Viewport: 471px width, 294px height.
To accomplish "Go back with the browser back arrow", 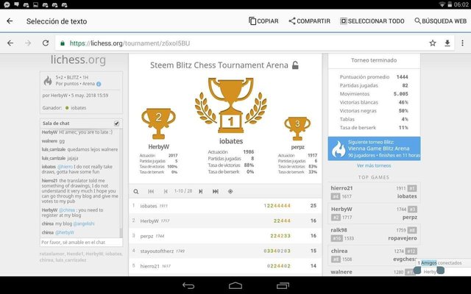I will (10, 43).
